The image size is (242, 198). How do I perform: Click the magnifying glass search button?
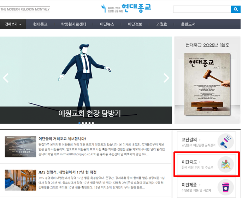coord(236,9)
